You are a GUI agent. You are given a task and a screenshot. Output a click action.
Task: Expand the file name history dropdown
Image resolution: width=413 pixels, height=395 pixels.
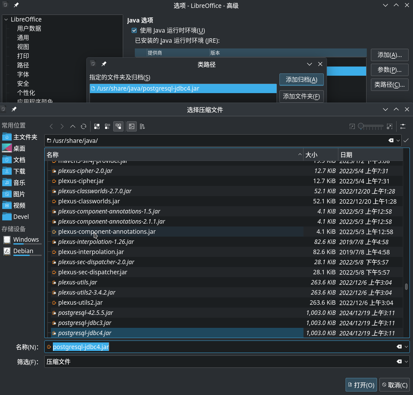(406, 347)
